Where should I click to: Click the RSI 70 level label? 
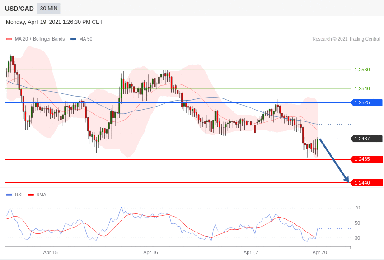point(357,208)
